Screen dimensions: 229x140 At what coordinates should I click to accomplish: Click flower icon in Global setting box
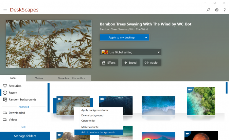[x=105, y=52]
